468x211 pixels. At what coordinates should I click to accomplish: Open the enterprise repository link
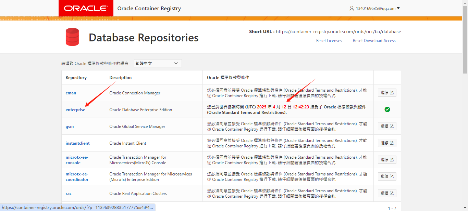[75, 110]
